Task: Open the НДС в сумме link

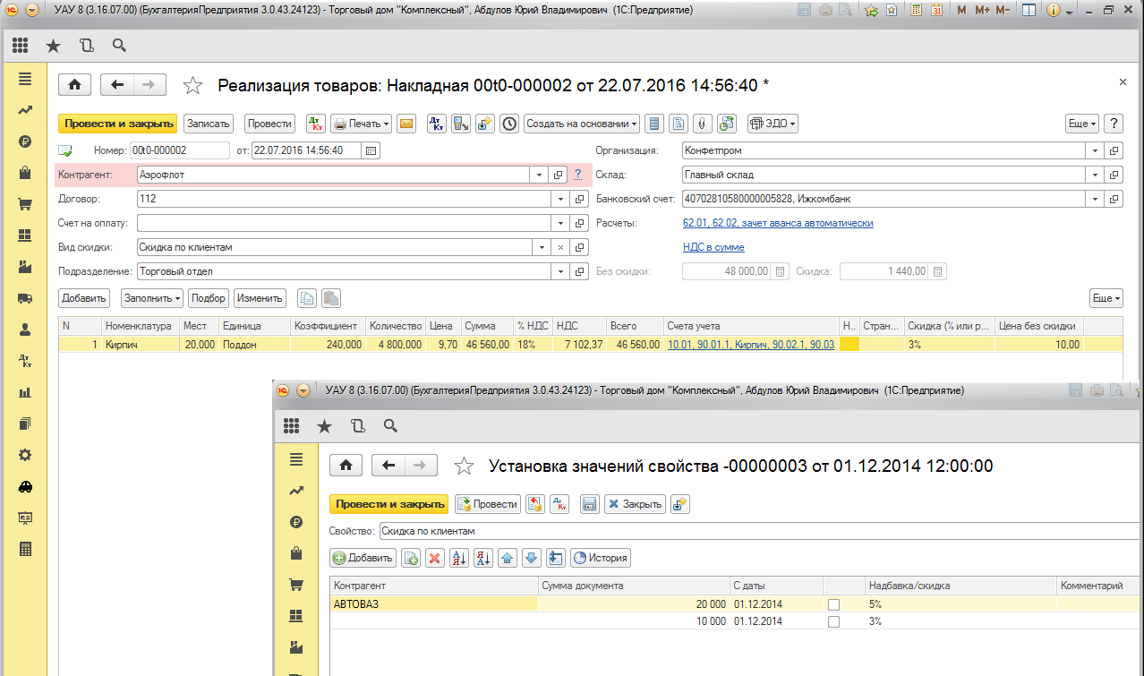Action: (x=713, y=247)
